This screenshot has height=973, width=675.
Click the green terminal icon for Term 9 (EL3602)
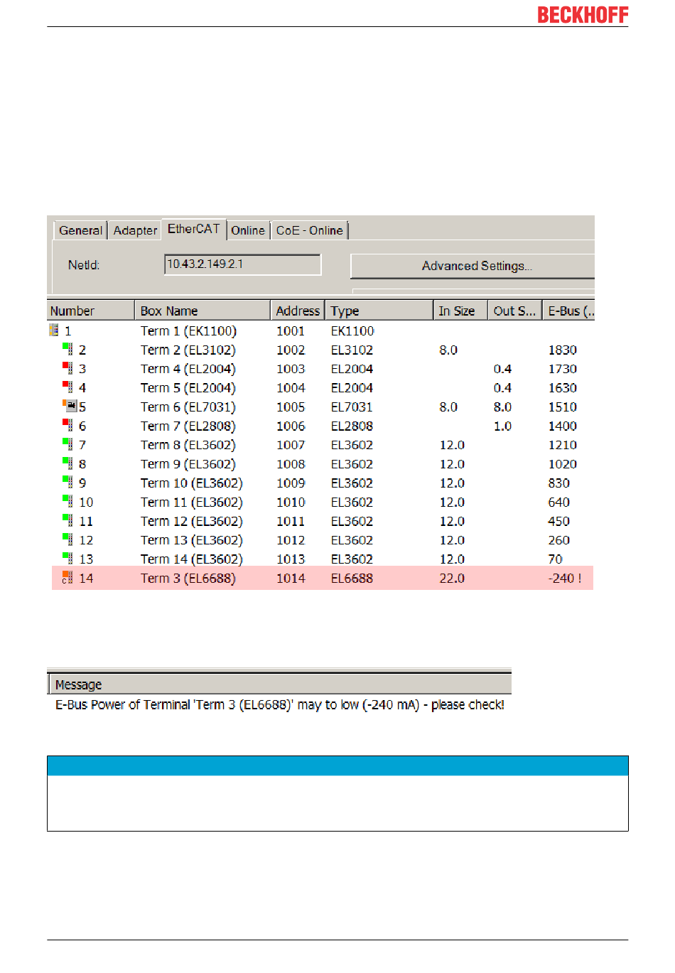[67, 463]
